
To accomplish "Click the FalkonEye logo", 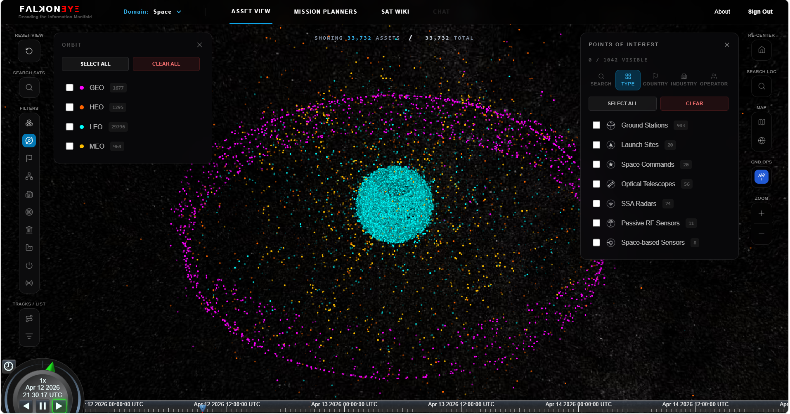I will (50, 9).
